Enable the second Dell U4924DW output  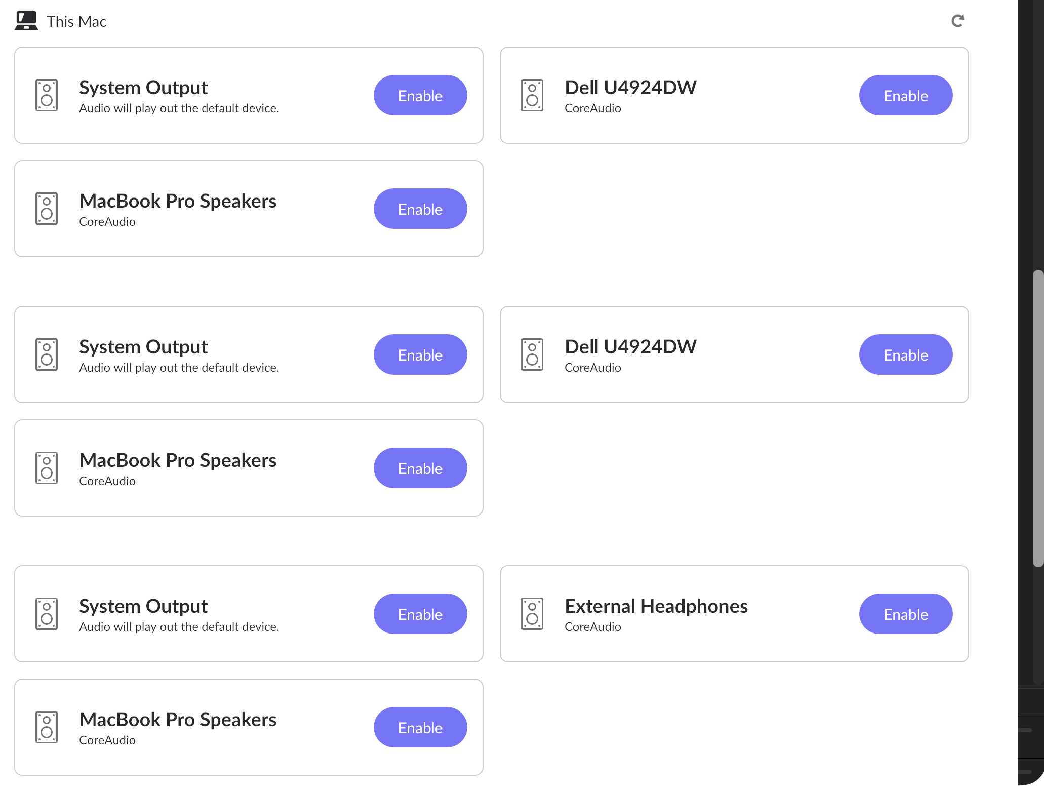[x=906, y=354]
